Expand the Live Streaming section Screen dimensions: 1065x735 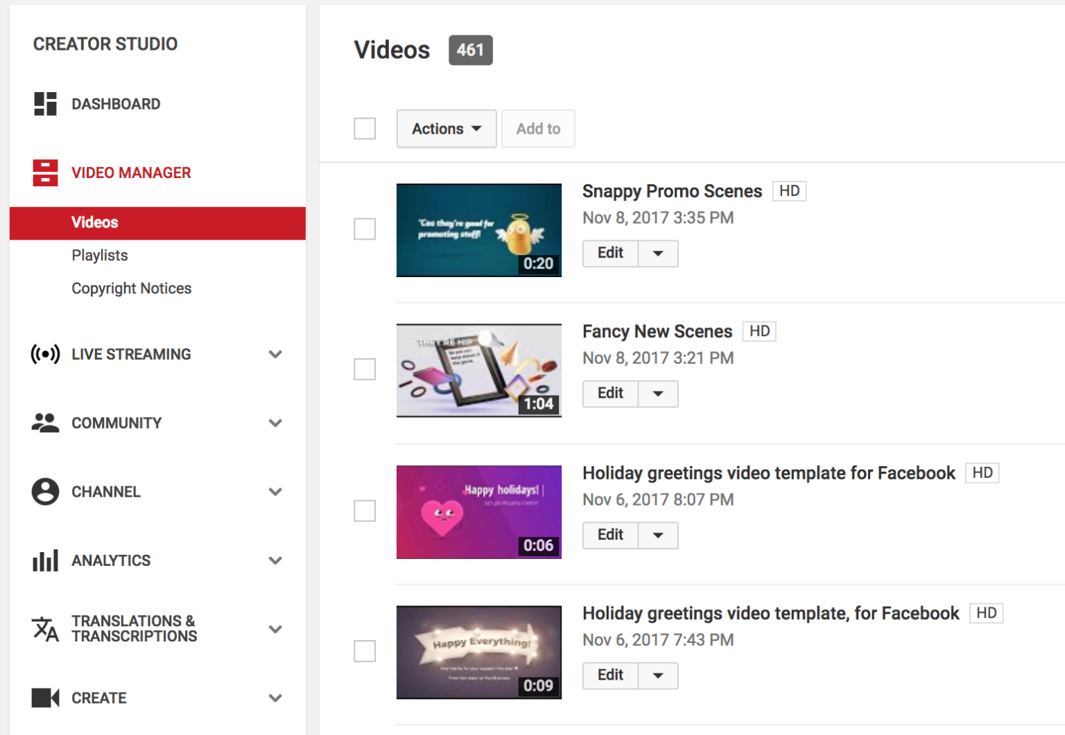pos(275,354)
